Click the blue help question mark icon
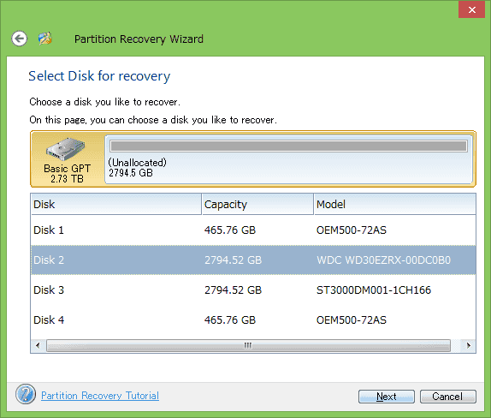 coord(26,394)
